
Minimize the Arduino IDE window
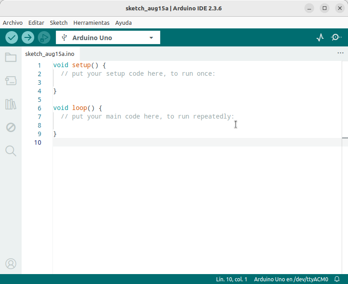pos(309,8)
